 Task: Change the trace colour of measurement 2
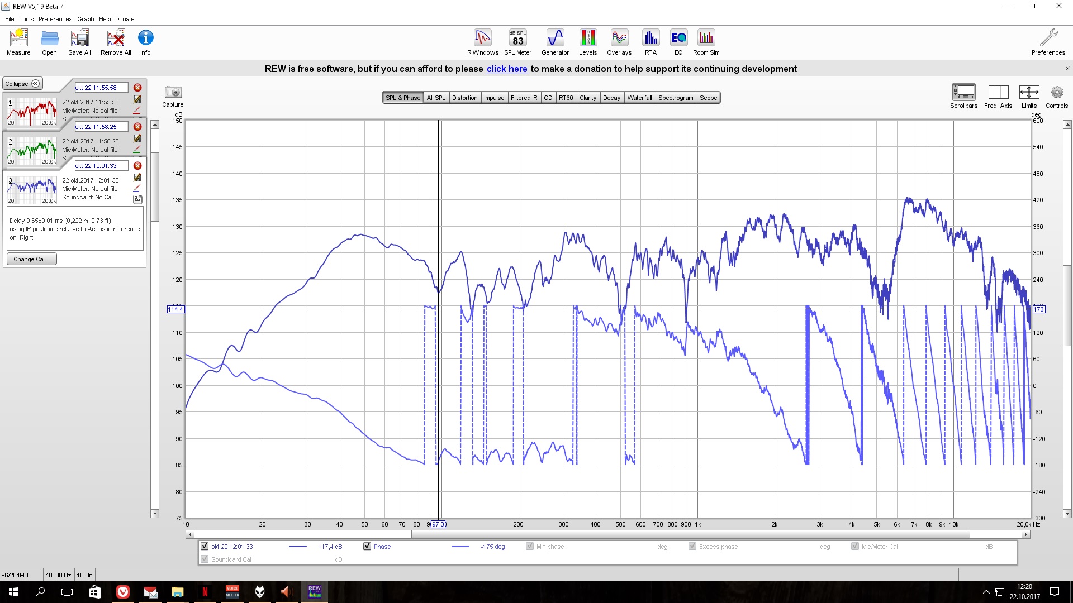pos(137,150)
